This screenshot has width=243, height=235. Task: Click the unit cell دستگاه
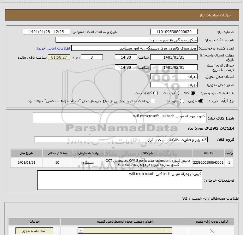tap(88, 162)
